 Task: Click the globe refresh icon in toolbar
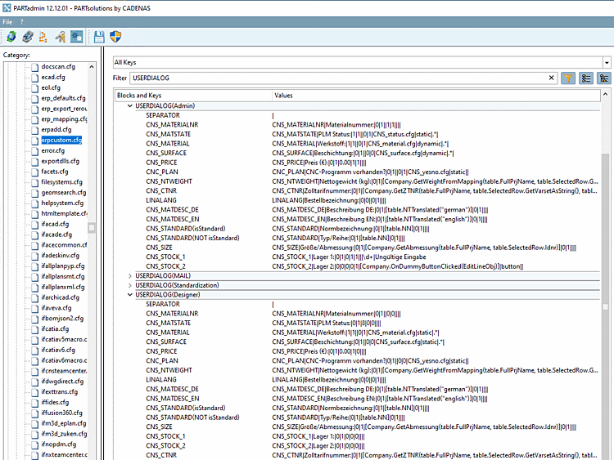pos(11,37)
